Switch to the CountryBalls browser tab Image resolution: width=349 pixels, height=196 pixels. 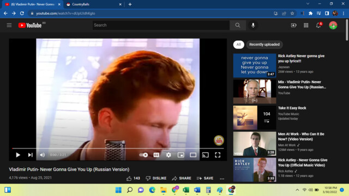(x=93, y=4)
